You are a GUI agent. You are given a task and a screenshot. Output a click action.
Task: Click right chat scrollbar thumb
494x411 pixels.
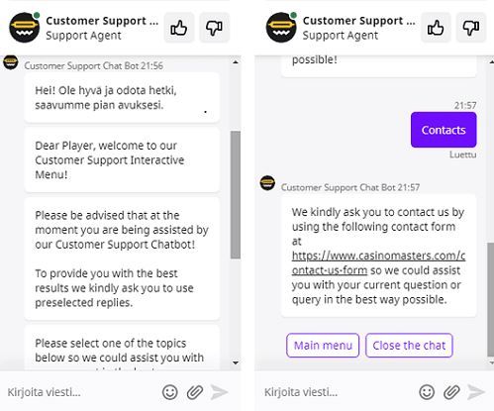pos(491,300)
